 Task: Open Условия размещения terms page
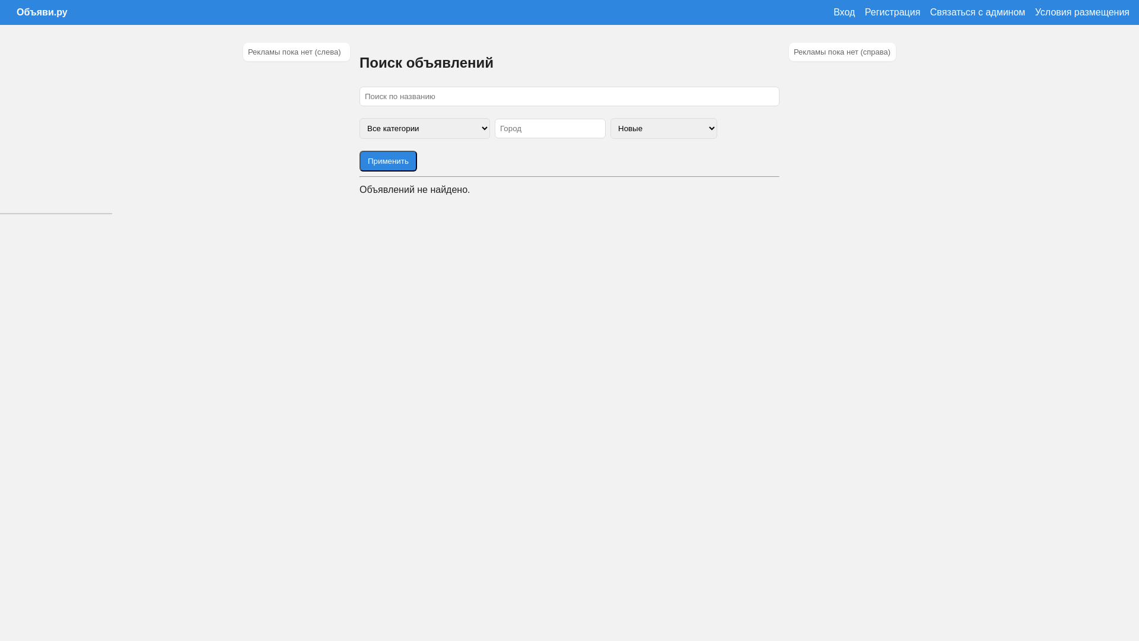pos(1081,12)
